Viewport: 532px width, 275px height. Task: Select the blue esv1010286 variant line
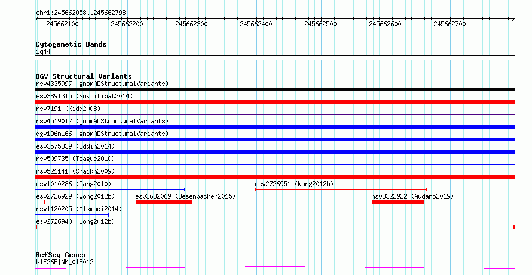click(x=110, y=190)
